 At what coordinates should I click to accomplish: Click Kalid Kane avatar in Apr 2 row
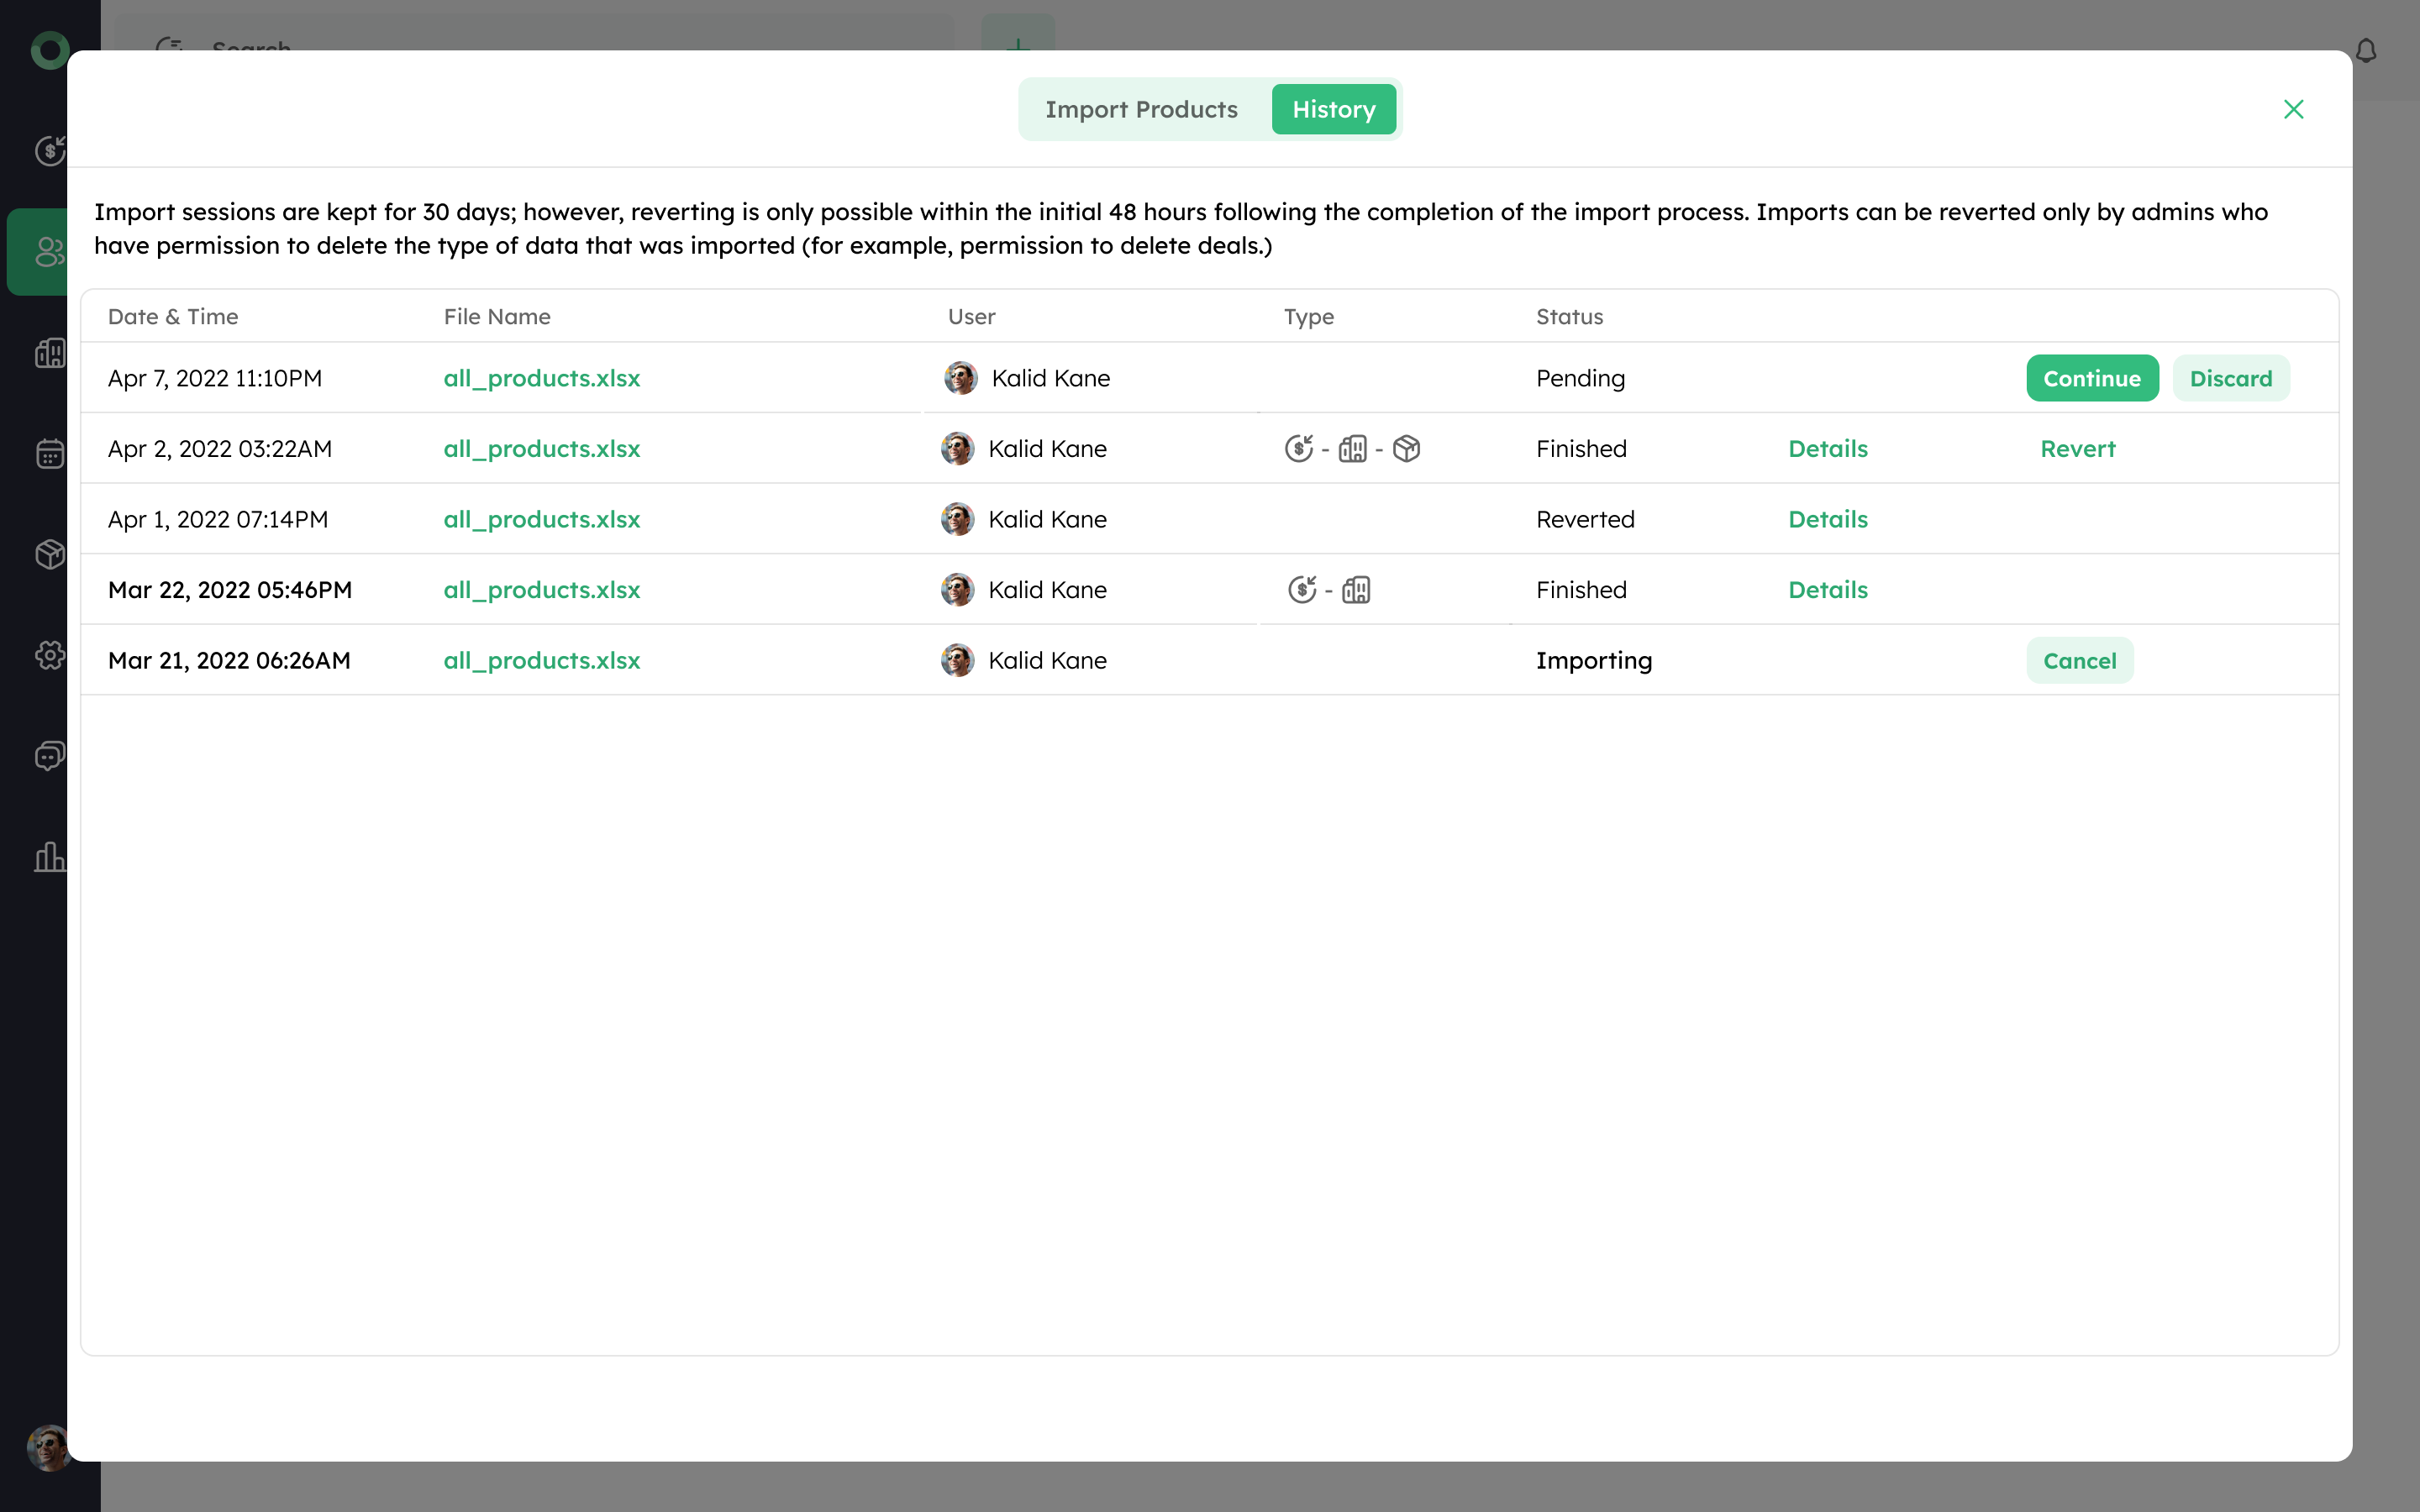click(x=958, y=449)
